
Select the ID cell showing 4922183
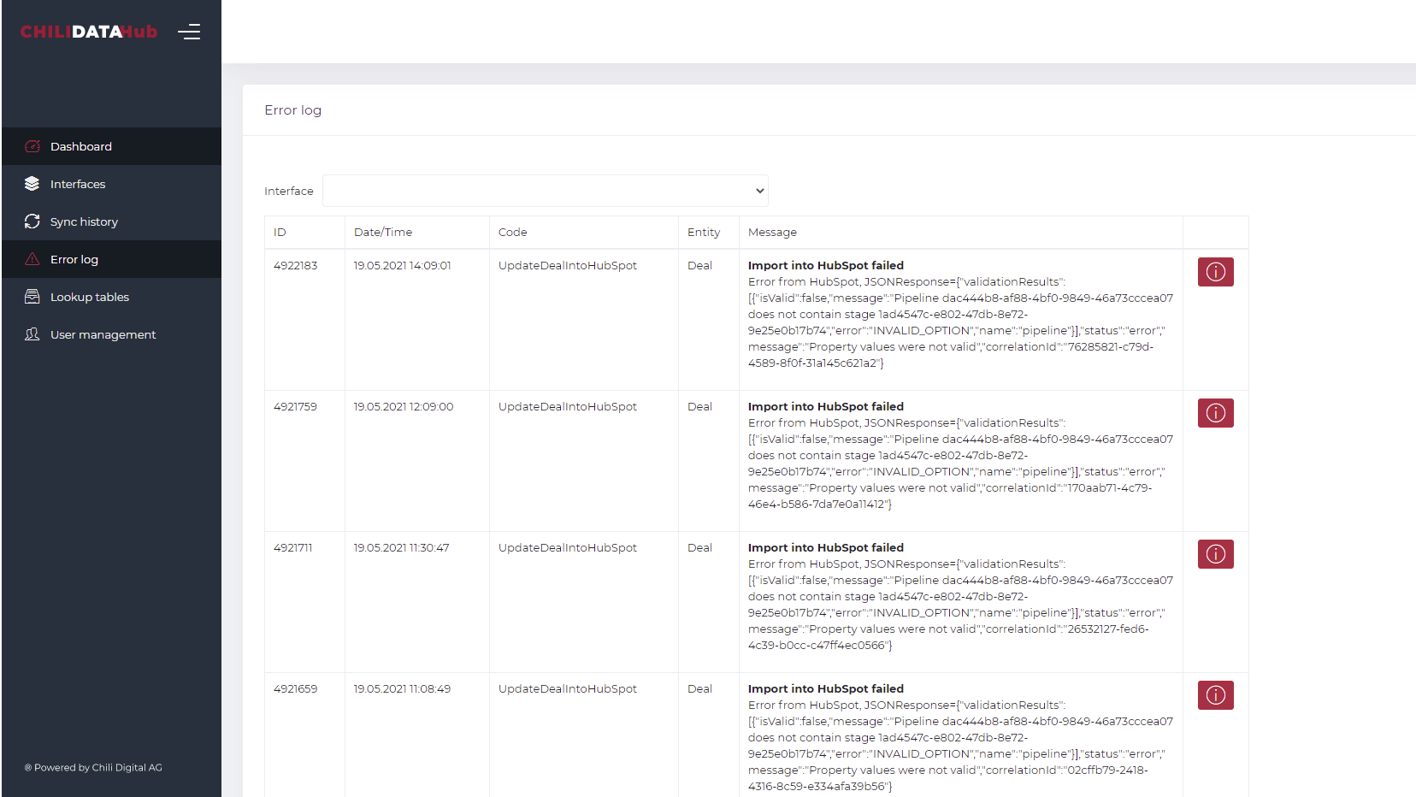pyautogui.click(x=295, y=265)
